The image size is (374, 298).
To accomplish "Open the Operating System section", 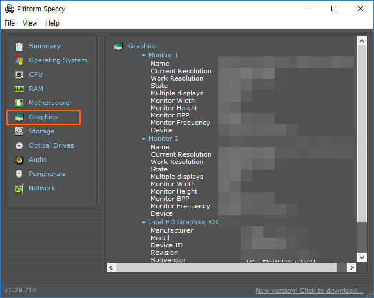I will coord(58,60).
